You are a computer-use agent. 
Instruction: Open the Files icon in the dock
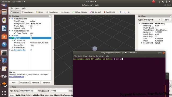point(4,12)
